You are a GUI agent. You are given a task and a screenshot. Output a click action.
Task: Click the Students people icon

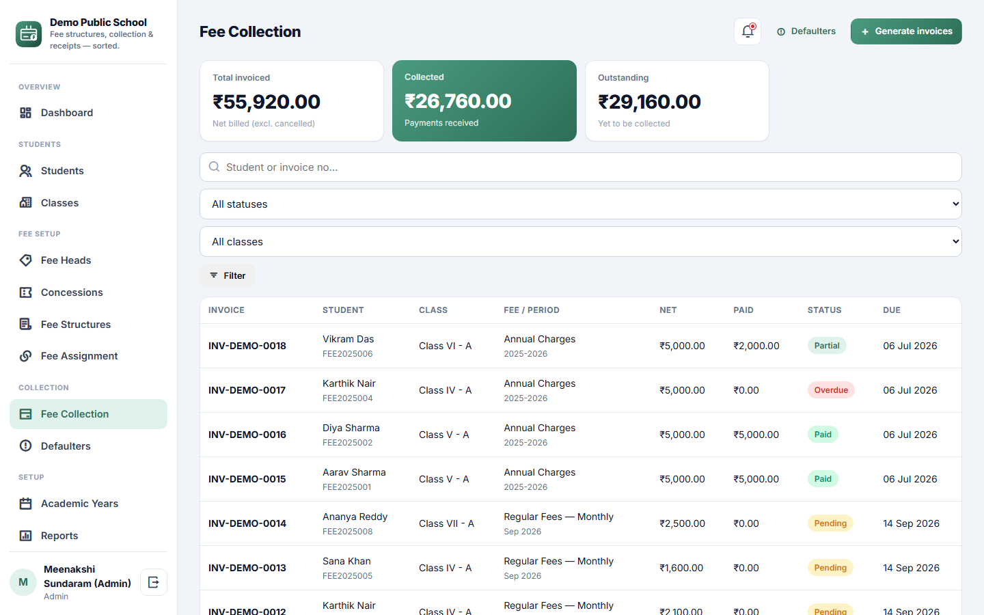click(26, 171)
